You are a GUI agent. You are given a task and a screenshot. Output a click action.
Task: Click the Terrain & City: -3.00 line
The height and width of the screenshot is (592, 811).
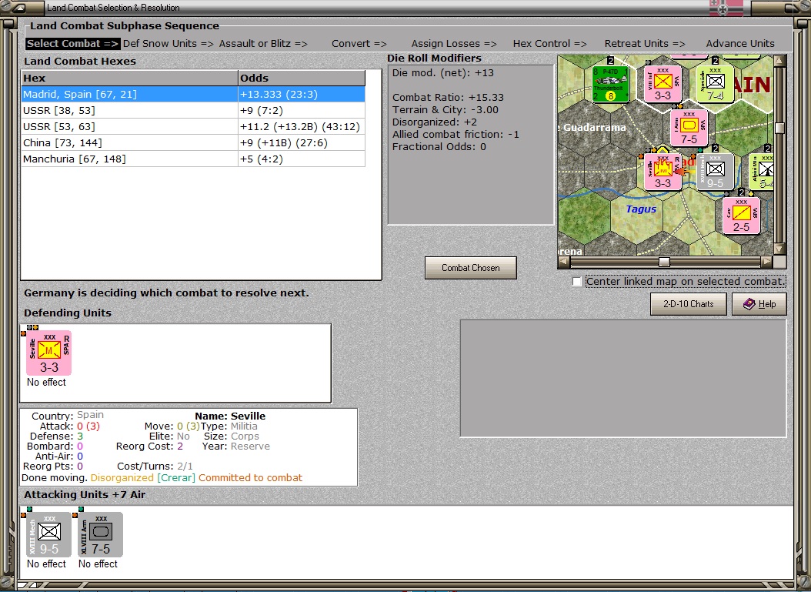pyautogui.click(x=446, y=110)
